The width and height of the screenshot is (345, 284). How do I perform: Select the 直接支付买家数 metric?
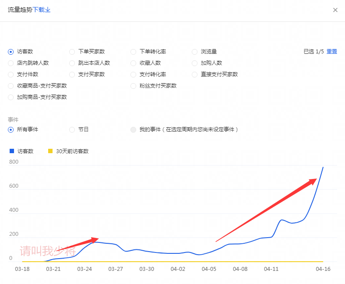click(195, 74)
